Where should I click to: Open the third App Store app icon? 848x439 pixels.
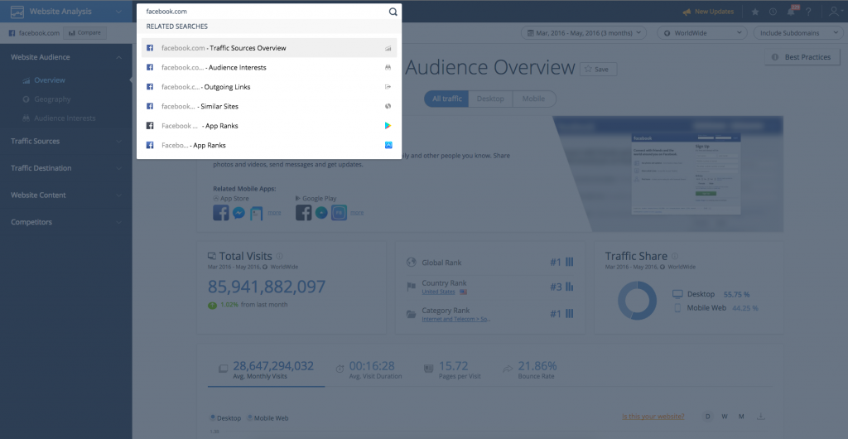point(257,213)
